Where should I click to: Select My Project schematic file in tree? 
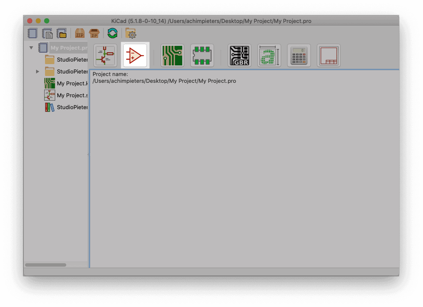[66, 95]
